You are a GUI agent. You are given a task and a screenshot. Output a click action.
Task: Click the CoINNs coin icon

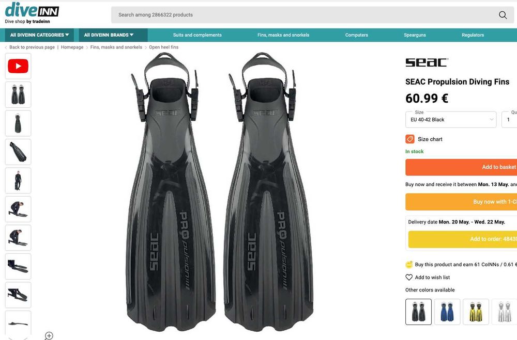click(409, 265)
